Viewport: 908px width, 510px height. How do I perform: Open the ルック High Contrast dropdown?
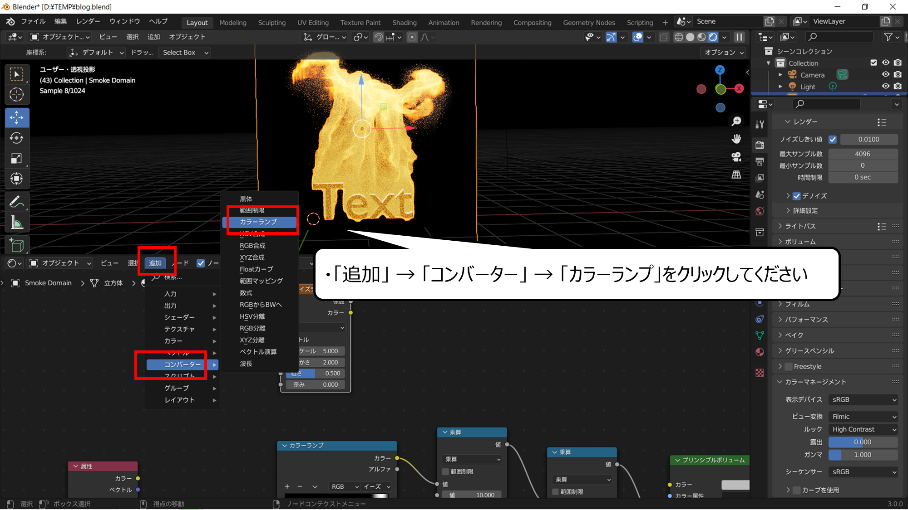pyautogui.click(x=863, y=429)
